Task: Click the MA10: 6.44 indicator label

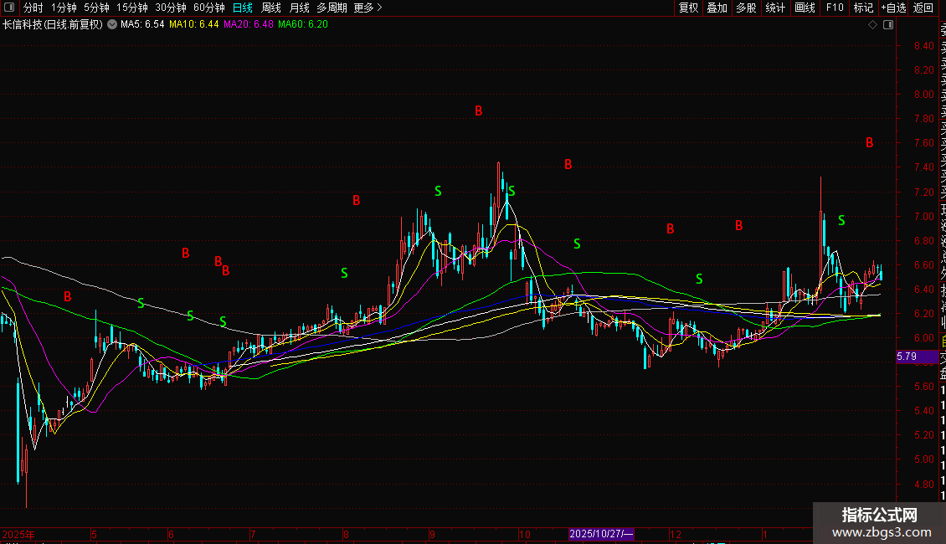Action: [193, 25]
